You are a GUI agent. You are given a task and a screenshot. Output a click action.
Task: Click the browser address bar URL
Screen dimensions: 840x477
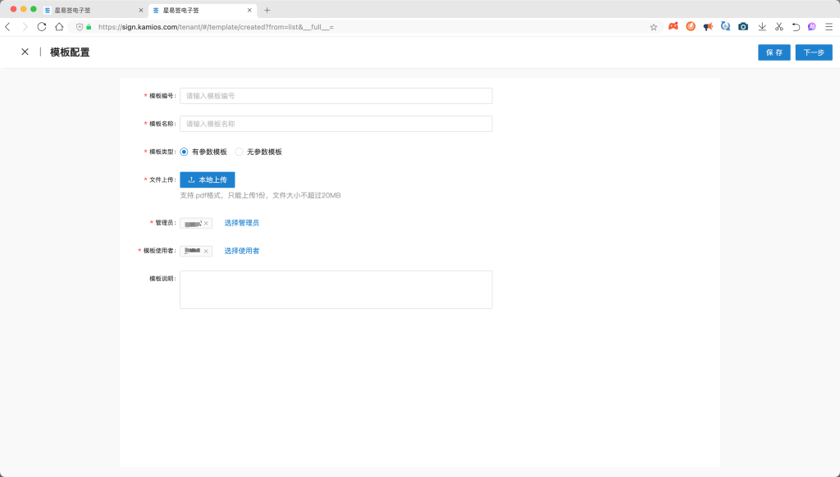(216, 27)
